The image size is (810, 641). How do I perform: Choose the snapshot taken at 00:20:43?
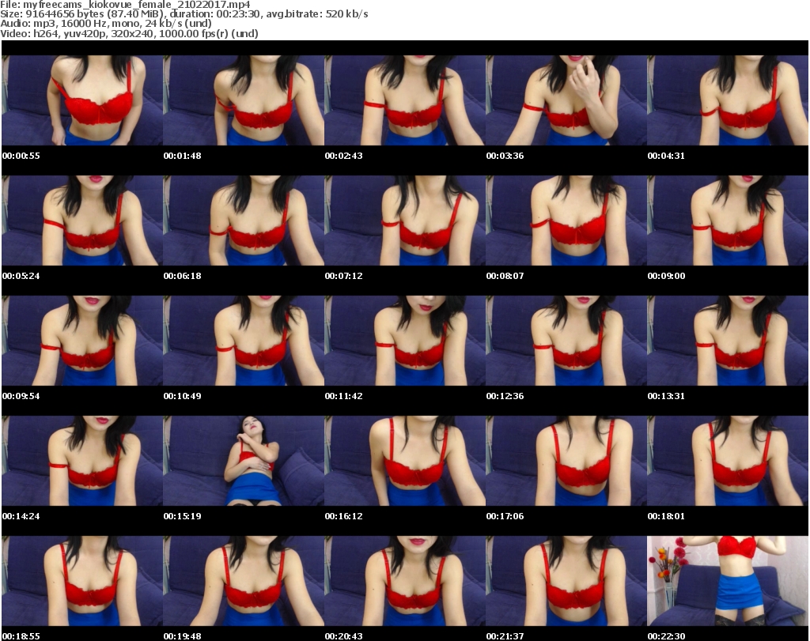(405, 581)
